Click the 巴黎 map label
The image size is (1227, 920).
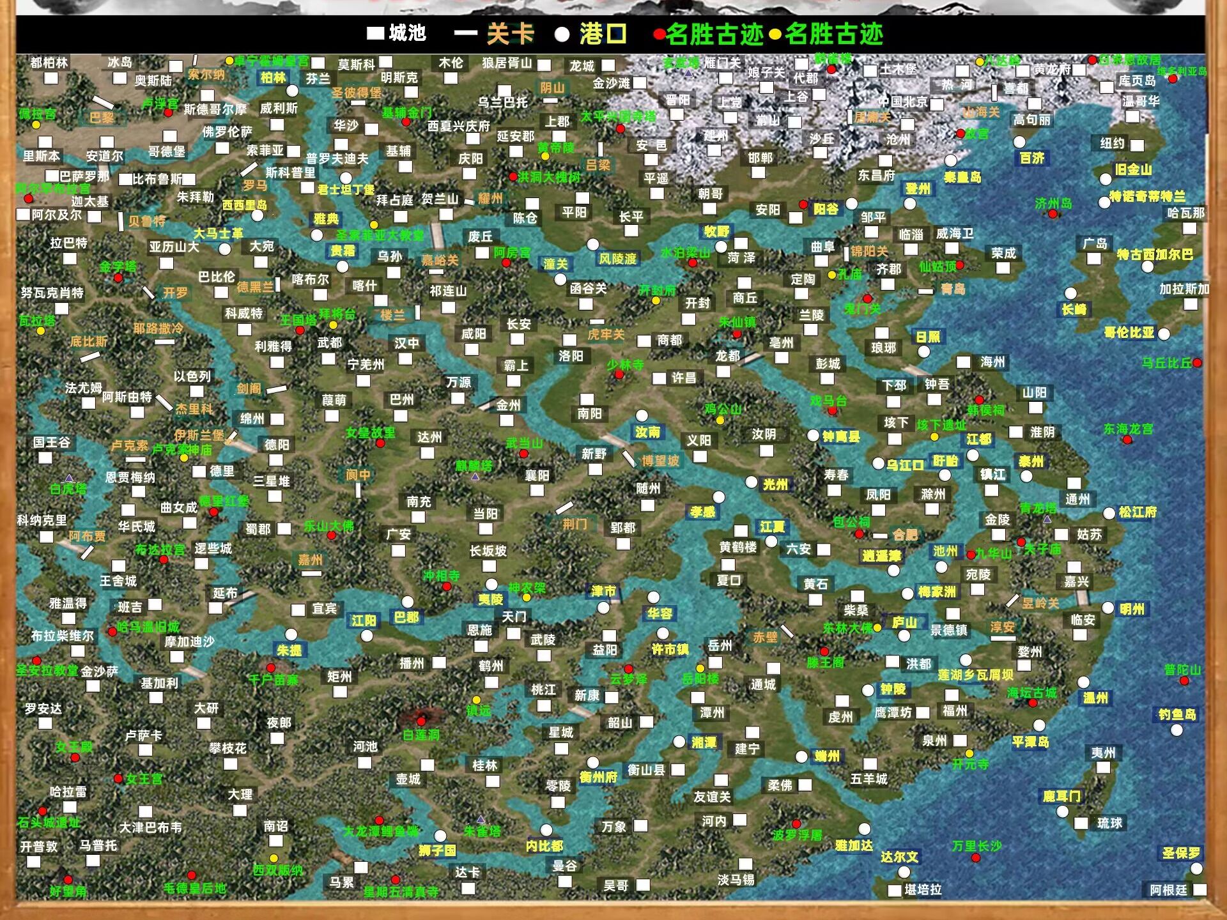[102, 118]
